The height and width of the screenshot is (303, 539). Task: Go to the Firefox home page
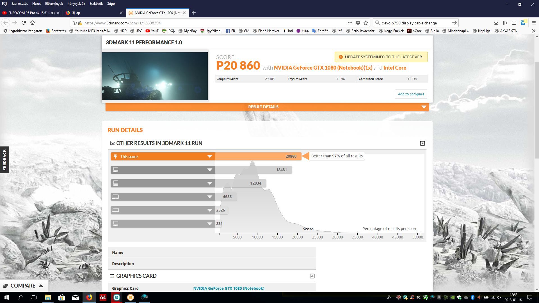tap(33, 23)
